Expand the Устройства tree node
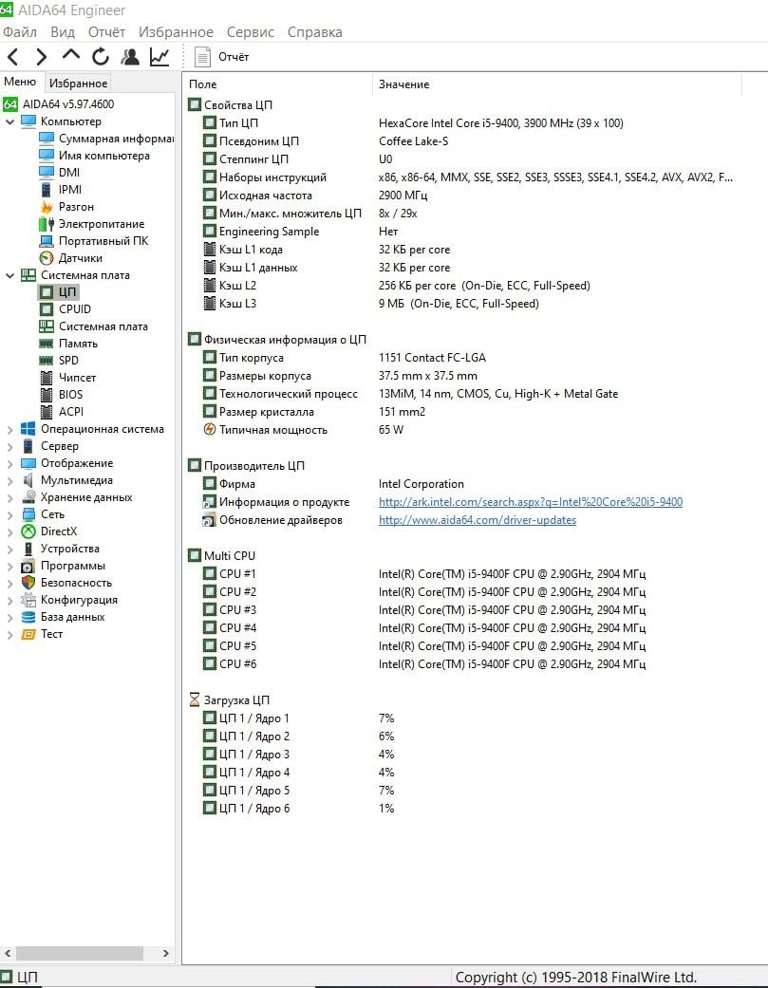The height and width of the screenshot is (988, 768). 9,549
